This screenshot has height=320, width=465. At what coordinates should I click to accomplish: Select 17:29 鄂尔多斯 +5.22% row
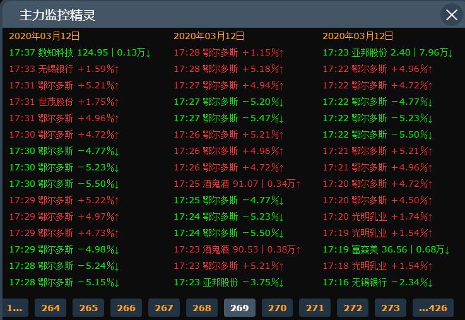coord(64,200)
